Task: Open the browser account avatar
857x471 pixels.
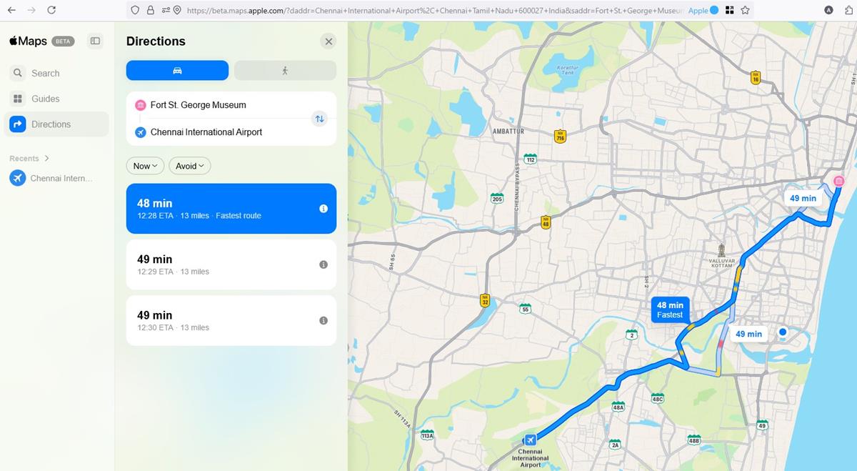Action: (828, 10)
